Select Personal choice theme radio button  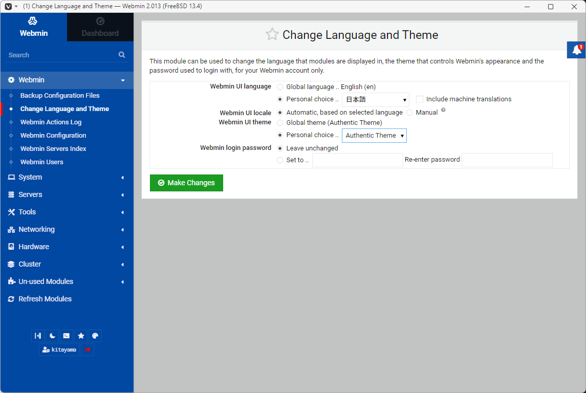tap(280, 135)
